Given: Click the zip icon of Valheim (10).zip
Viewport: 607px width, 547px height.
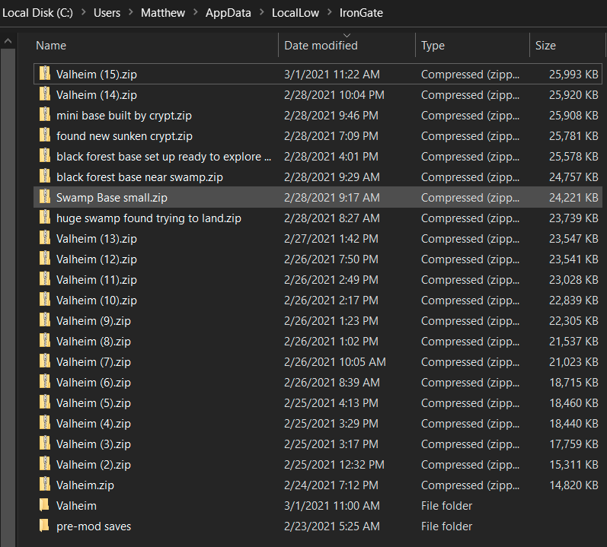Looking at the screenshot, I should point(45,299).
